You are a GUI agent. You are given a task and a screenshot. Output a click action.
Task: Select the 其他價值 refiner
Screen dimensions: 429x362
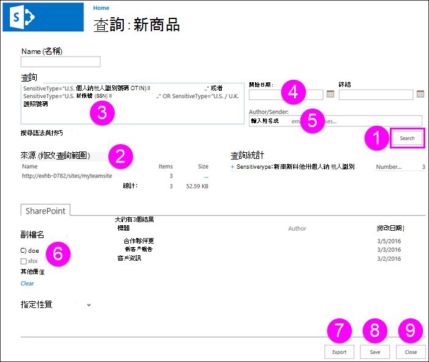pos(32,272)
